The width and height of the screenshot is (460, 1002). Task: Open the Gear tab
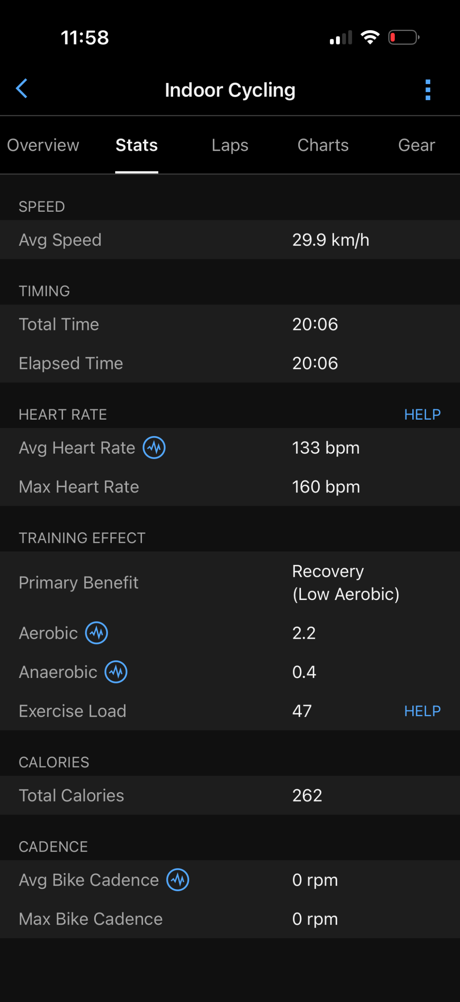click(x=416, y=145)
